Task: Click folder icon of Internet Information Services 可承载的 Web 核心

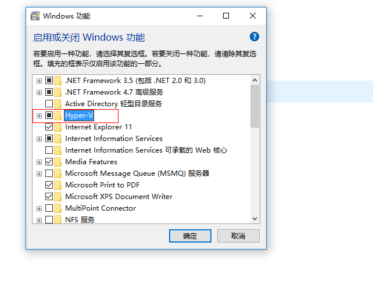Action: pyautogui.click(x=58, y=150)
